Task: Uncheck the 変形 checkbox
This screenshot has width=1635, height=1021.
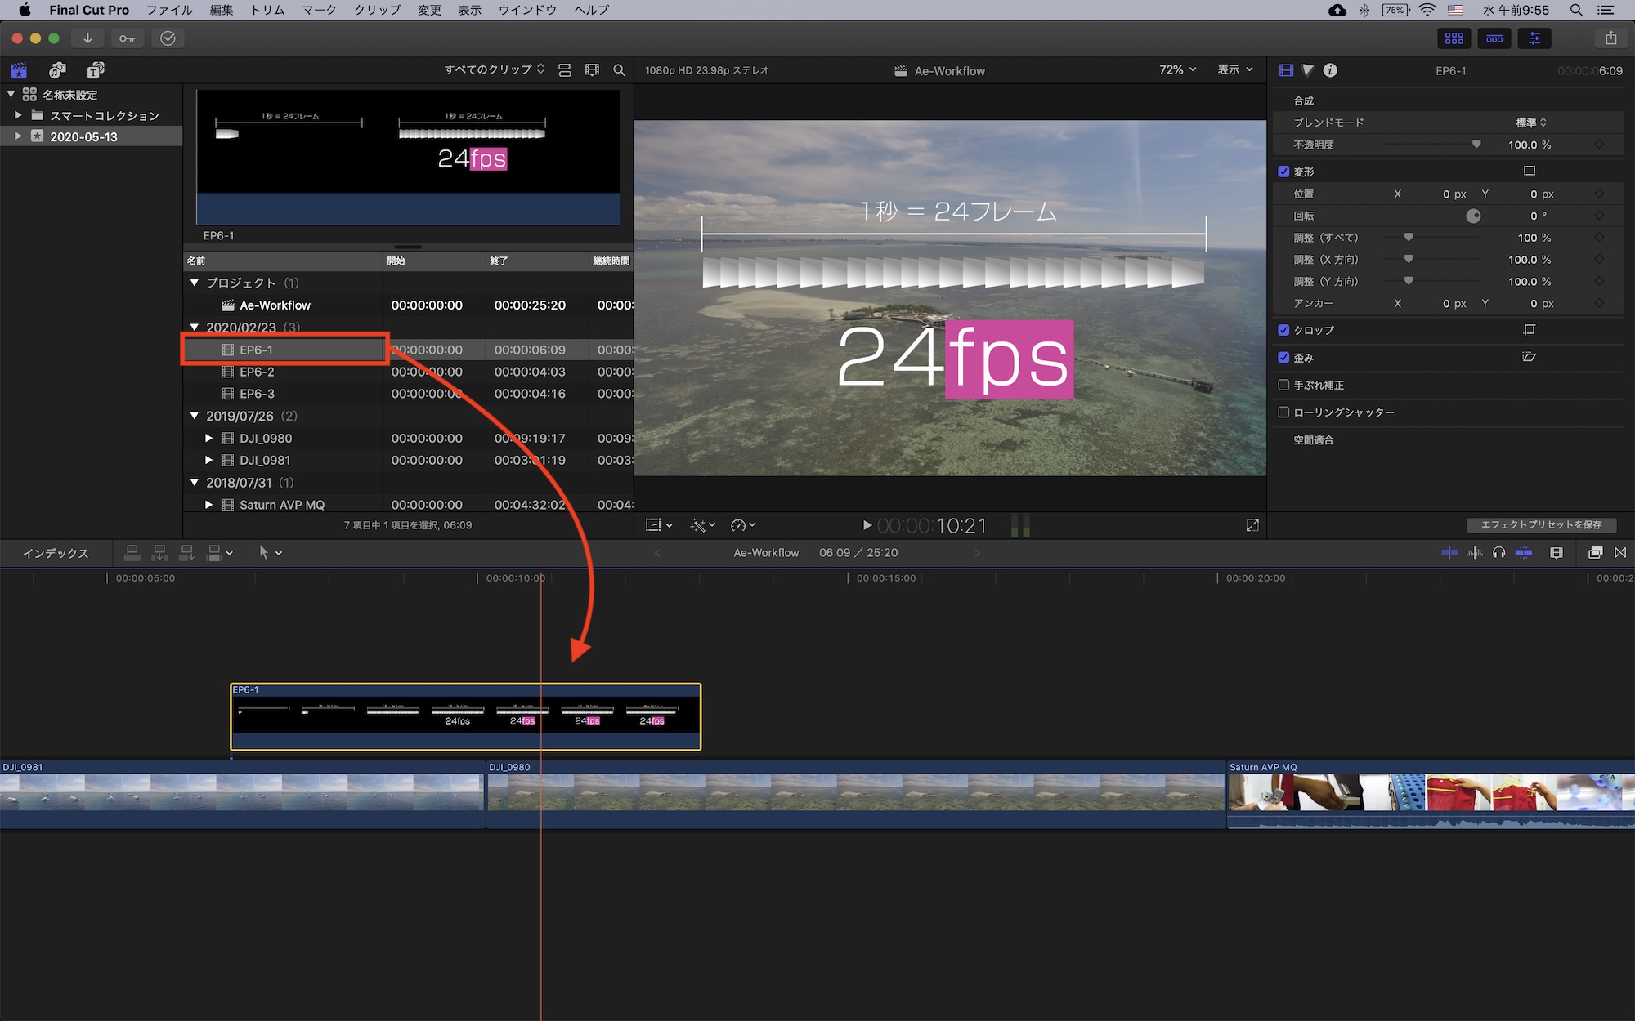Action: tap(1283, 172)
